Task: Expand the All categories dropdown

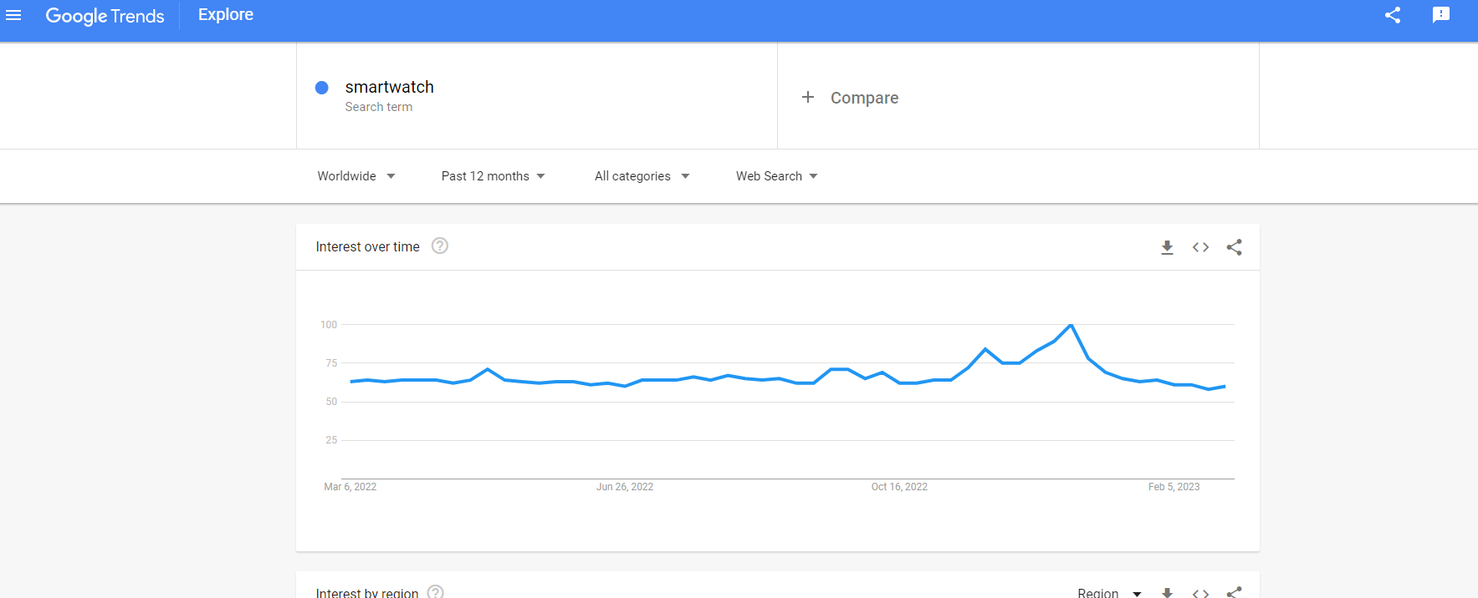Action: coord(642,176)
